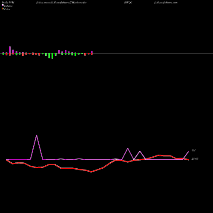This screenshot has width=213, height=213.
Task: Click the red price line's raised plateau on the right
Action: pos(164,155)
